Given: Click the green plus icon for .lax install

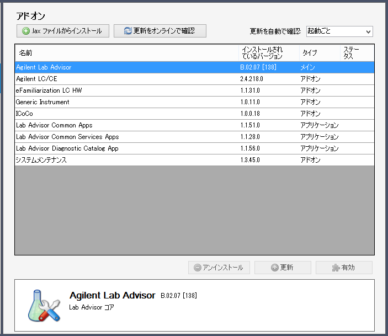Looking at the screenshot, I should click(26, 31).
